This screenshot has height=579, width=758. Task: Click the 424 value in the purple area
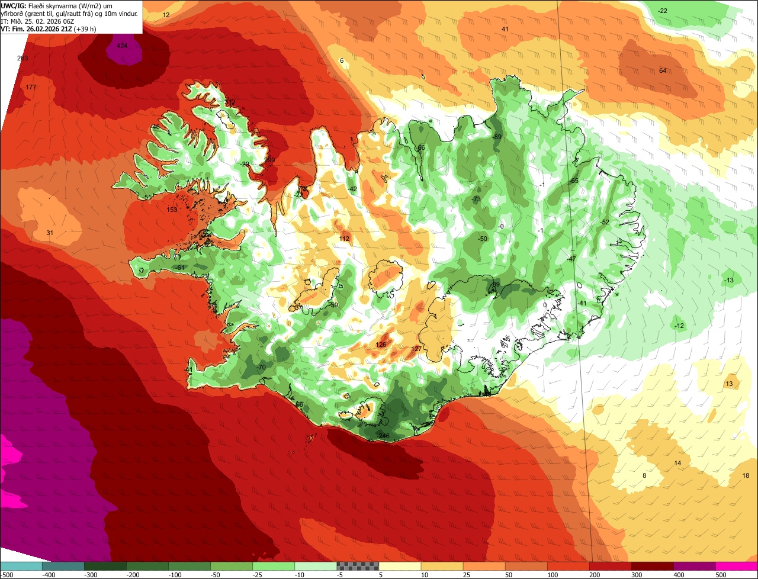click(122, 46)
